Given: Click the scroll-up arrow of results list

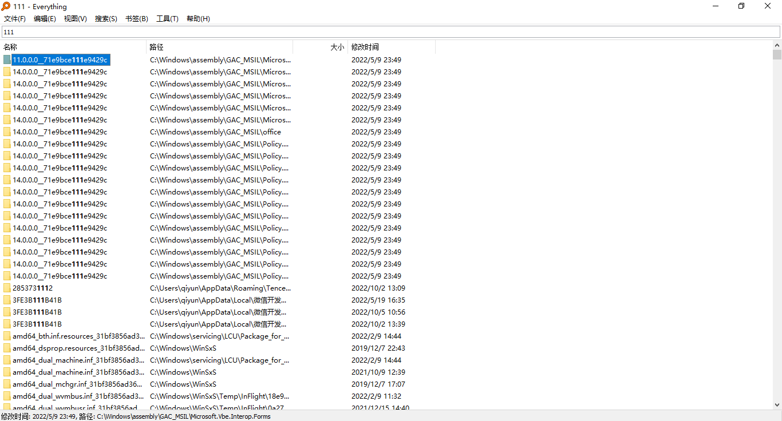Looking at the screenshot, I should (777, 46).
